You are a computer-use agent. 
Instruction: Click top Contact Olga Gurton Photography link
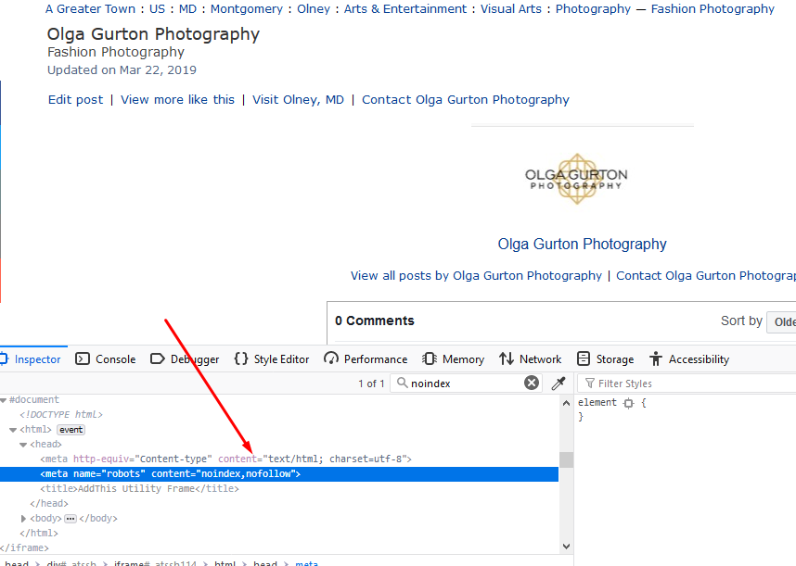pyautogui.click(x=466, y=100)
